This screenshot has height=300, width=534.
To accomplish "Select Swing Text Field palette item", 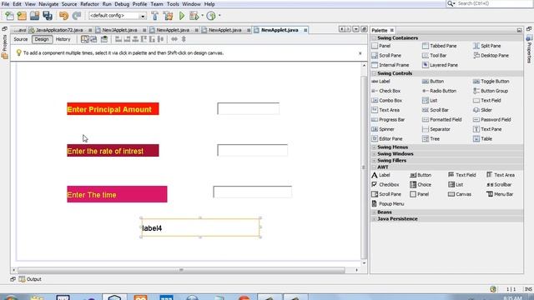I will 487,100.
